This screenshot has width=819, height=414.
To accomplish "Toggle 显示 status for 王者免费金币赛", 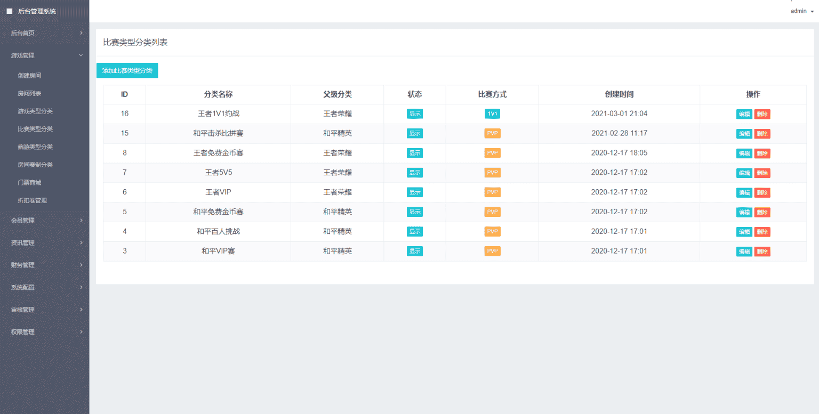I will coord(414,153).
